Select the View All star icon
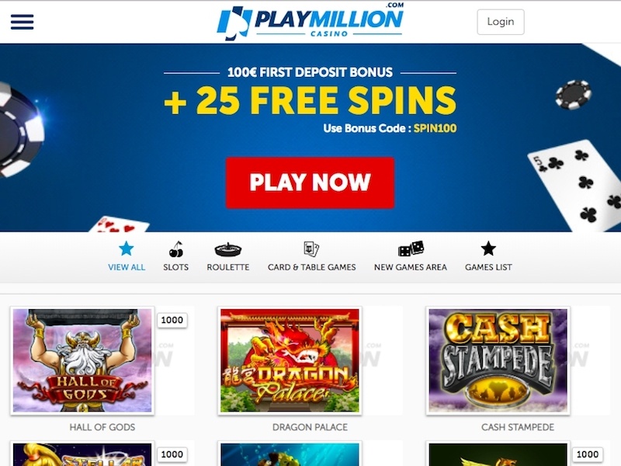 [127, 249]
